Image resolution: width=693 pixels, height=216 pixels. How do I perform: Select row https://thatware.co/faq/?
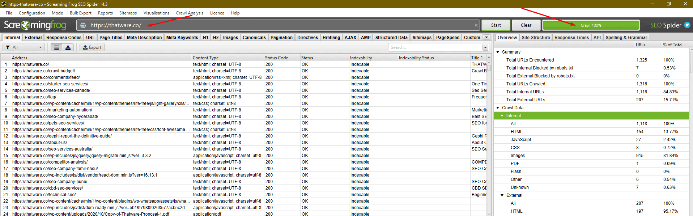243,97
